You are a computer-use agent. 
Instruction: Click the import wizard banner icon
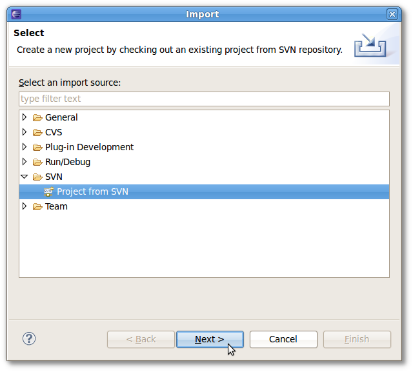tap(370, 45)
